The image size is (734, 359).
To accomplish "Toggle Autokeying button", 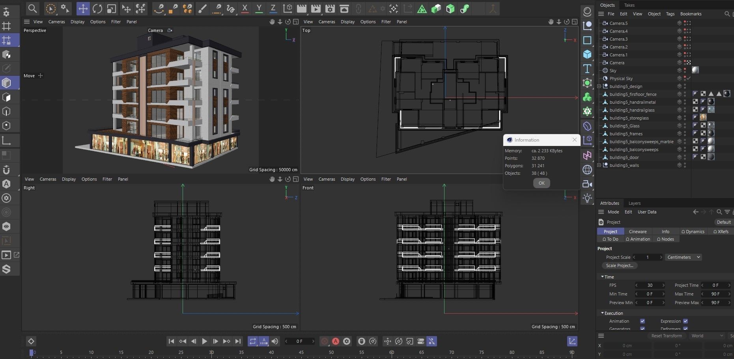I will (x=336, y=341).
